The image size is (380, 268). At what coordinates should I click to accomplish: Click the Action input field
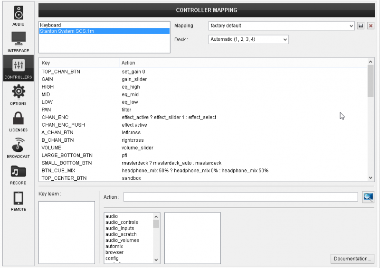click(240, 197)
